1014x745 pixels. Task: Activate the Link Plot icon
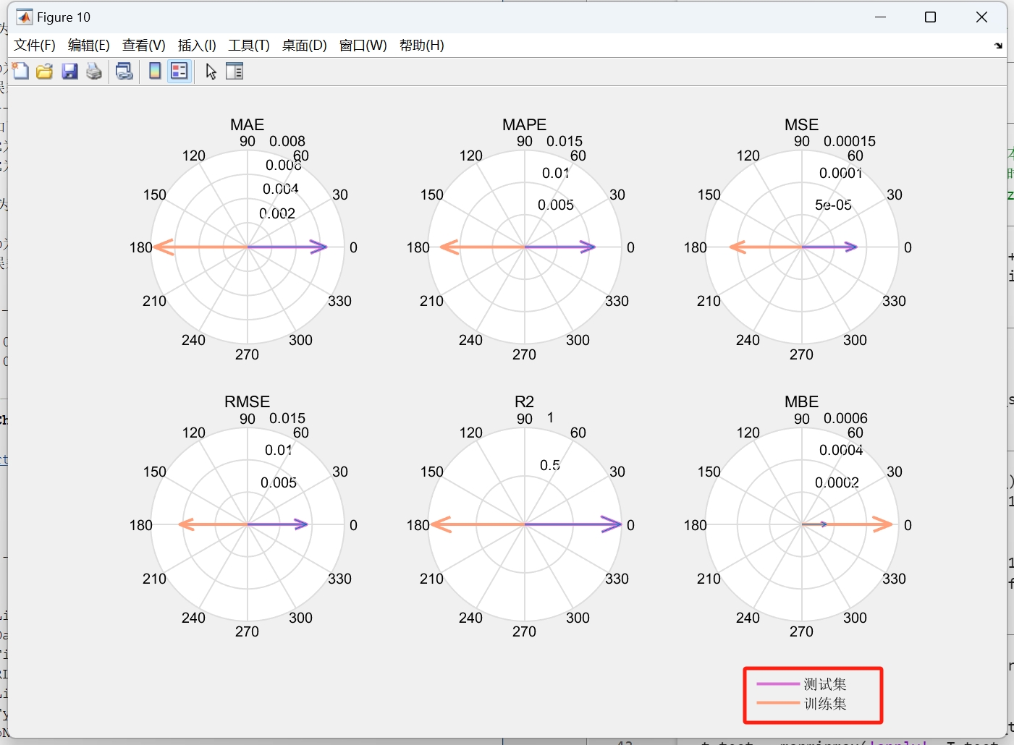point(124,71)
